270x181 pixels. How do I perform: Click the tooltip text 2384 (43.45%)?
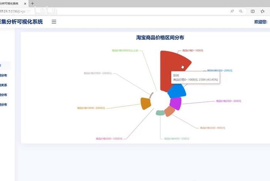(x=208, y=80)
